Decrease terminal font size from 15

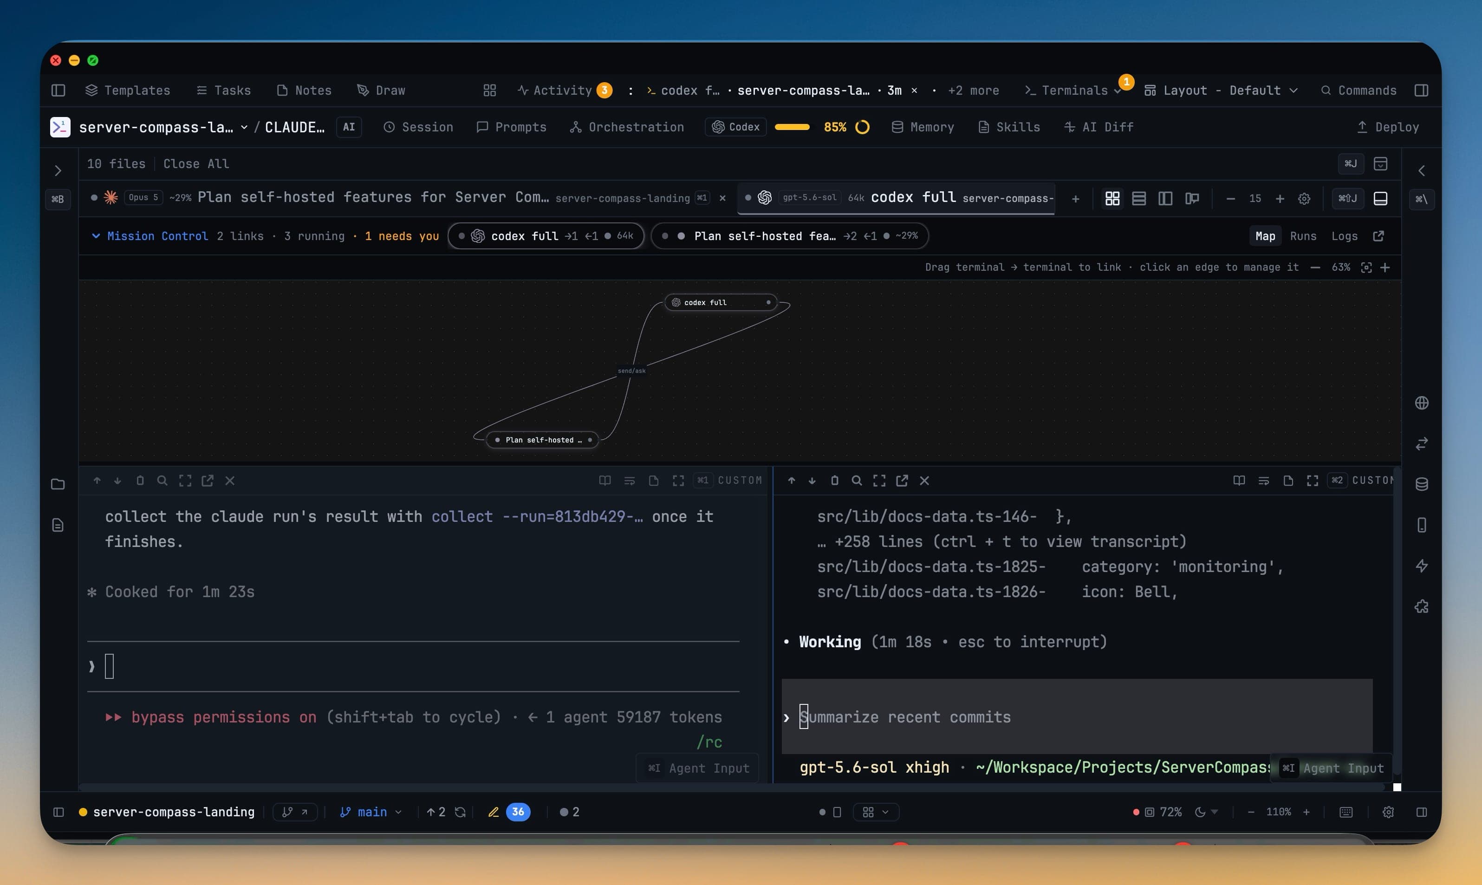1230,199
